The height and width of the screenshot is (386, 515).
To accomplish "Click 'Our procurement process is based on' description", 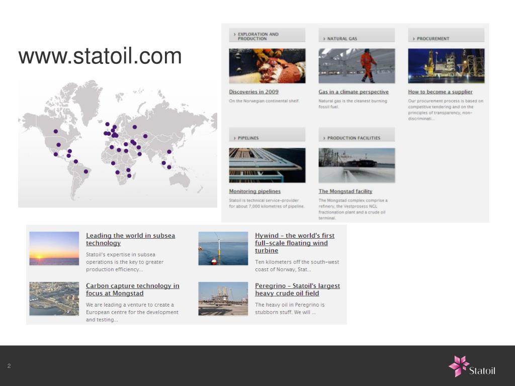I will pos(446,110).
